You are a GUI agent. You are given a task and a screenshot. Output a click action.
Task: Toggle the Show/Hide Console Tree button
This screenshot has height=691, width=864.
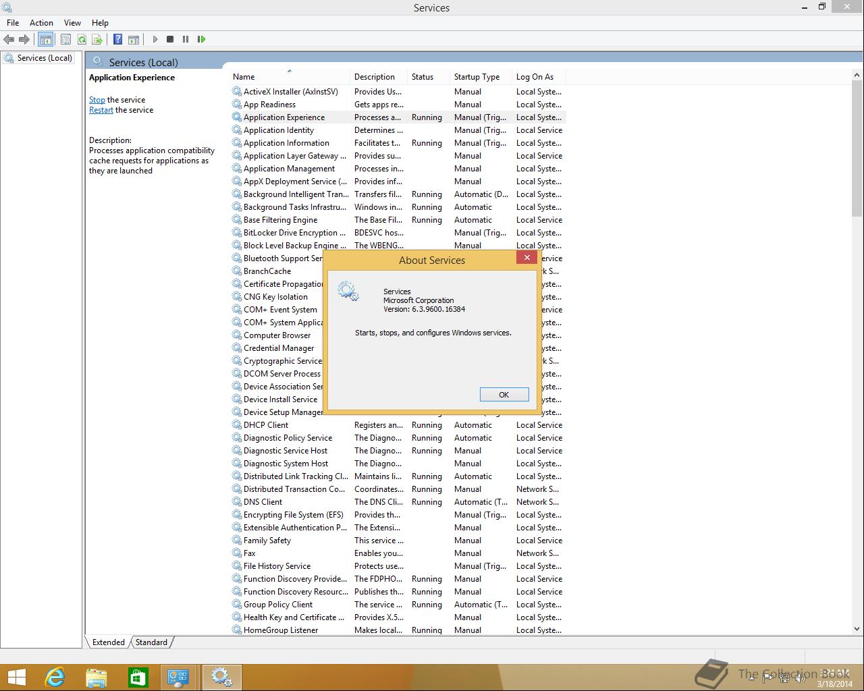pos(45,39)
